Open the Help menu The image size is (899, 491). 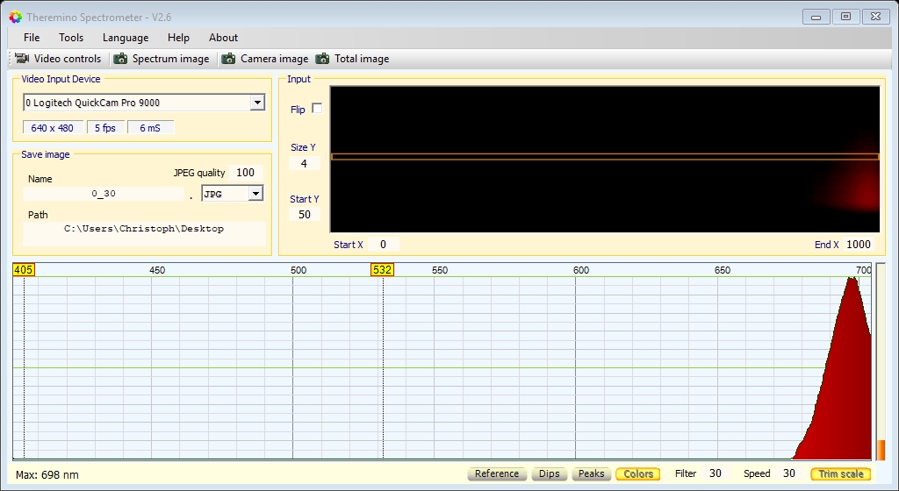[x=178, y=38]
